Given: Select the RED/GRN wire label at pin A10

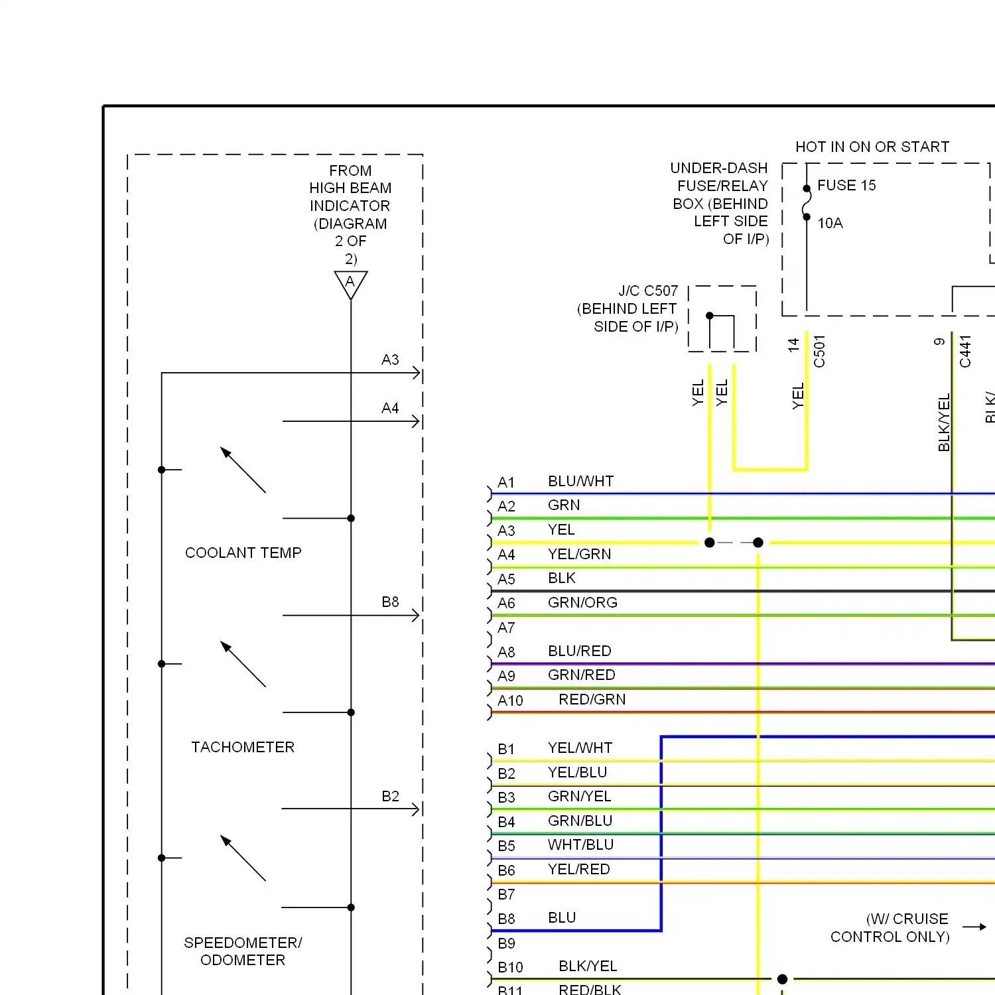Looking at the screenshot, I should [592, 700].
